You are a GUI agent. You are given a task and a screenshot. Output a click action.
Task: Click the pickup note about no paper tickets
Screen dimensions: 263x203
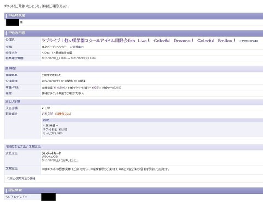coord(105,169)
